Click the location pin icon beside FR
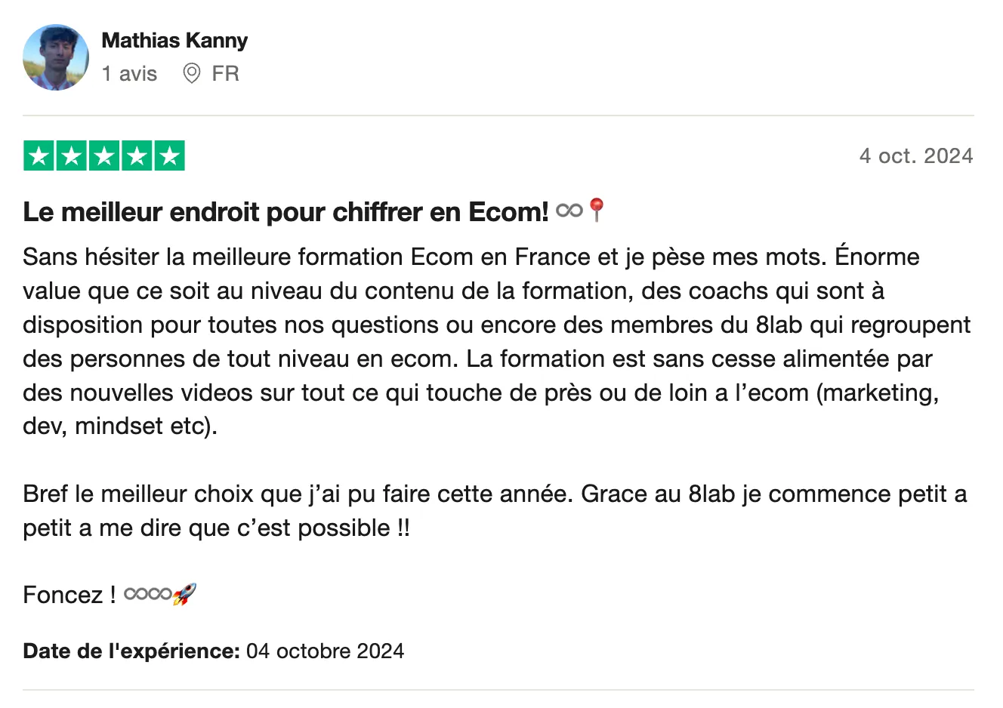This screenshot has height=708, width=1003. (x=192, y=73)
